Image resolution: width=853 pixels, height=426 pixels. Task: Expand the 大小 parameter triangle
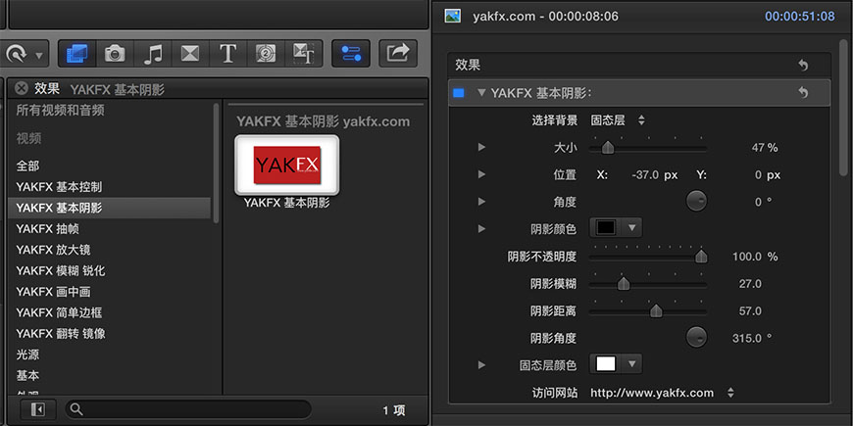(481, 147)
